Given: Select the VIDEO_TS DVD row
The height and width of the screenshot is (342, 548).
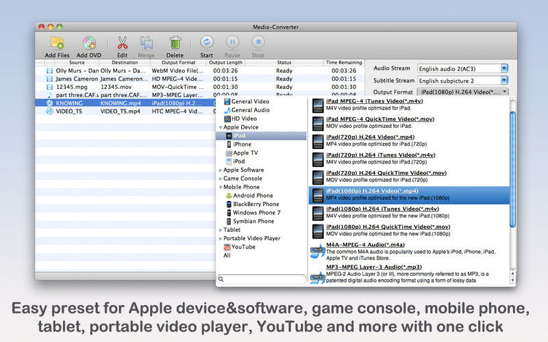Looking at the screenshot, I should [125, 111].
